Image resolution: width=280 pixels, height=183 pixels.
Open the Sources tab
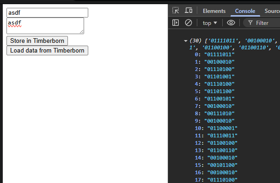click(272, 11)
